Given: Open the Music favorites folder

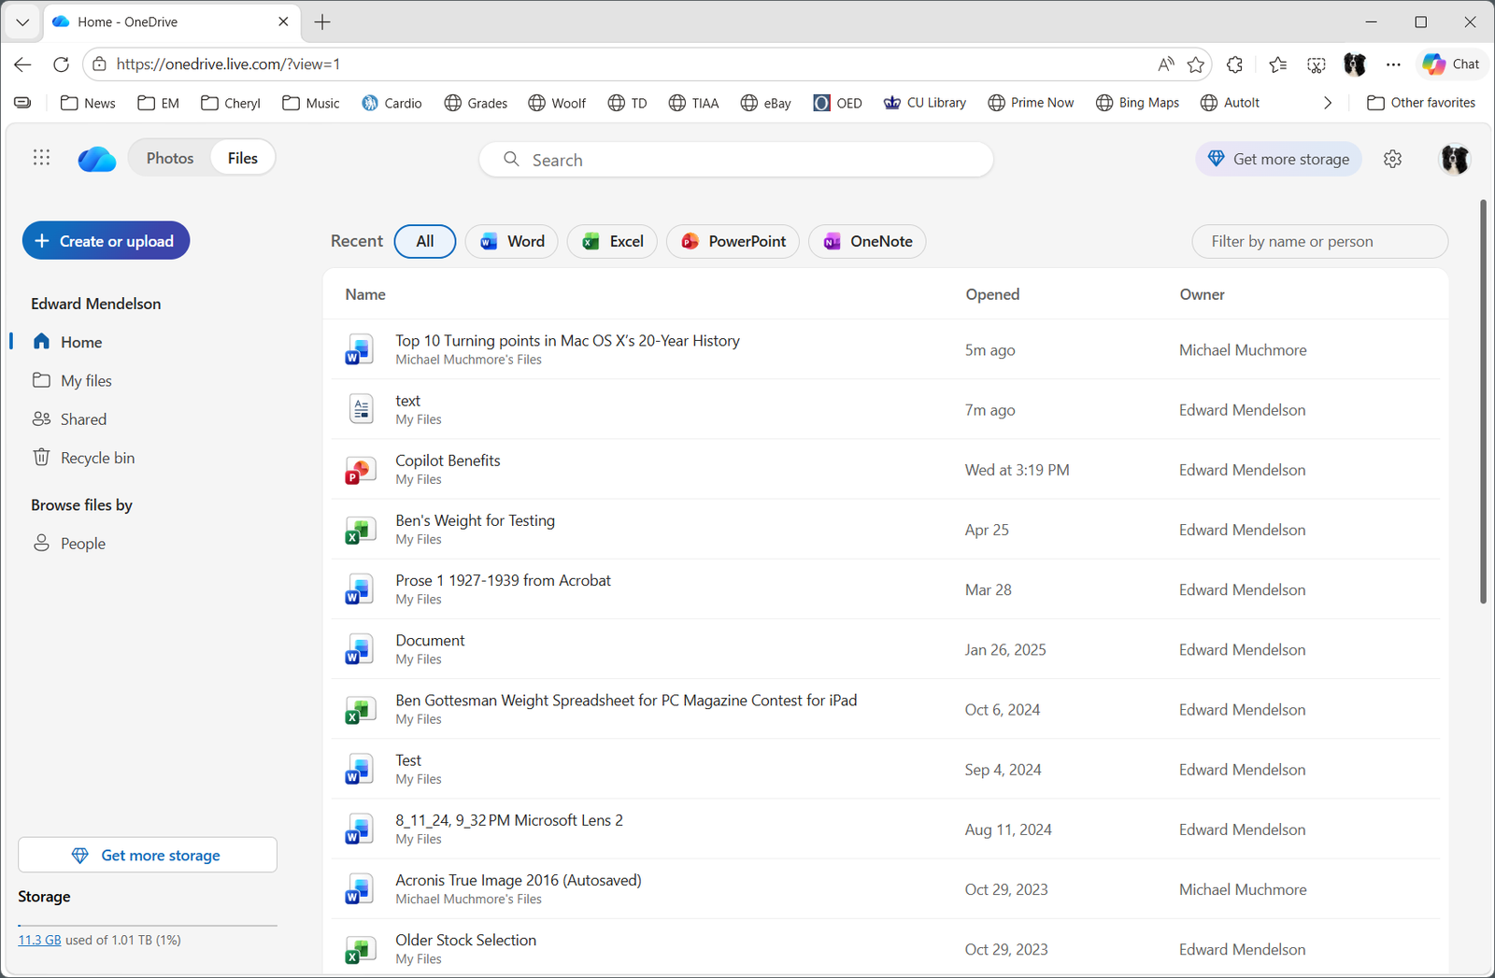Looking at the screenshot, I should point(311,103).
